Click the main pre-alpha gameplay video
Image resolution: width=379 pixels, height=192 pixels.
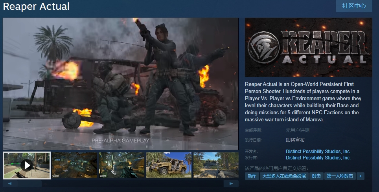121,84
